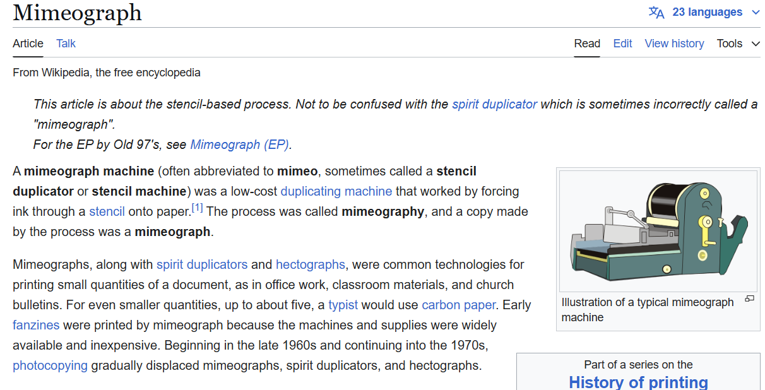
Task: Open the Talk tab
Action: pyautogui.click(x=66, y=44)
